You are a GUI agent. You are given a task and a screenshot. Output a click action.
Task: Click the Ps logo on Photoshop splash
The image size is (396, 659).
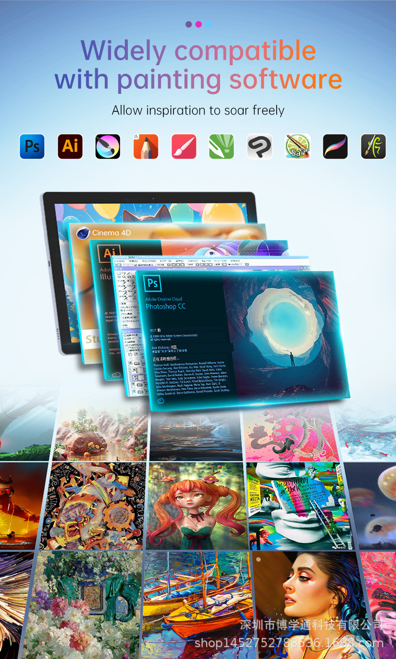click(x=153, y=284)
